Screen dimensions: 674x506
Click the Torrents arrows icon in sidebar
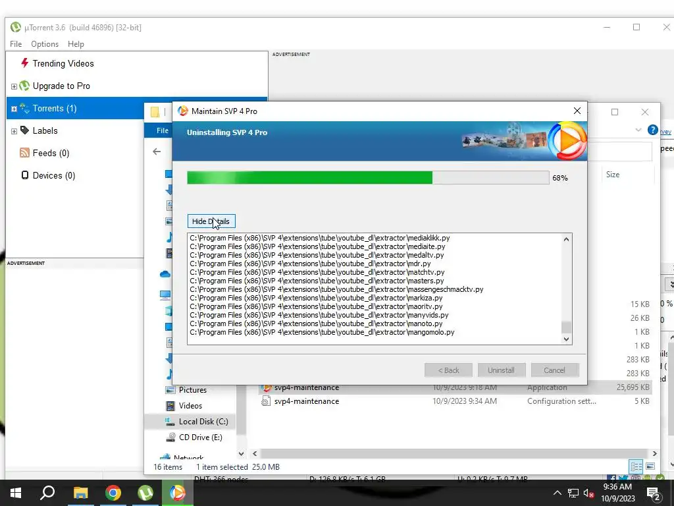24,108
